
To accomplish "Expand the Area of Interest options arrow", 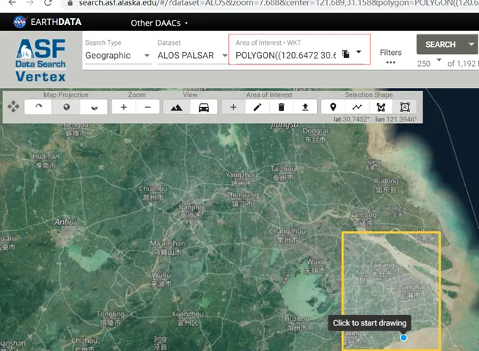I will click(359, 53).
